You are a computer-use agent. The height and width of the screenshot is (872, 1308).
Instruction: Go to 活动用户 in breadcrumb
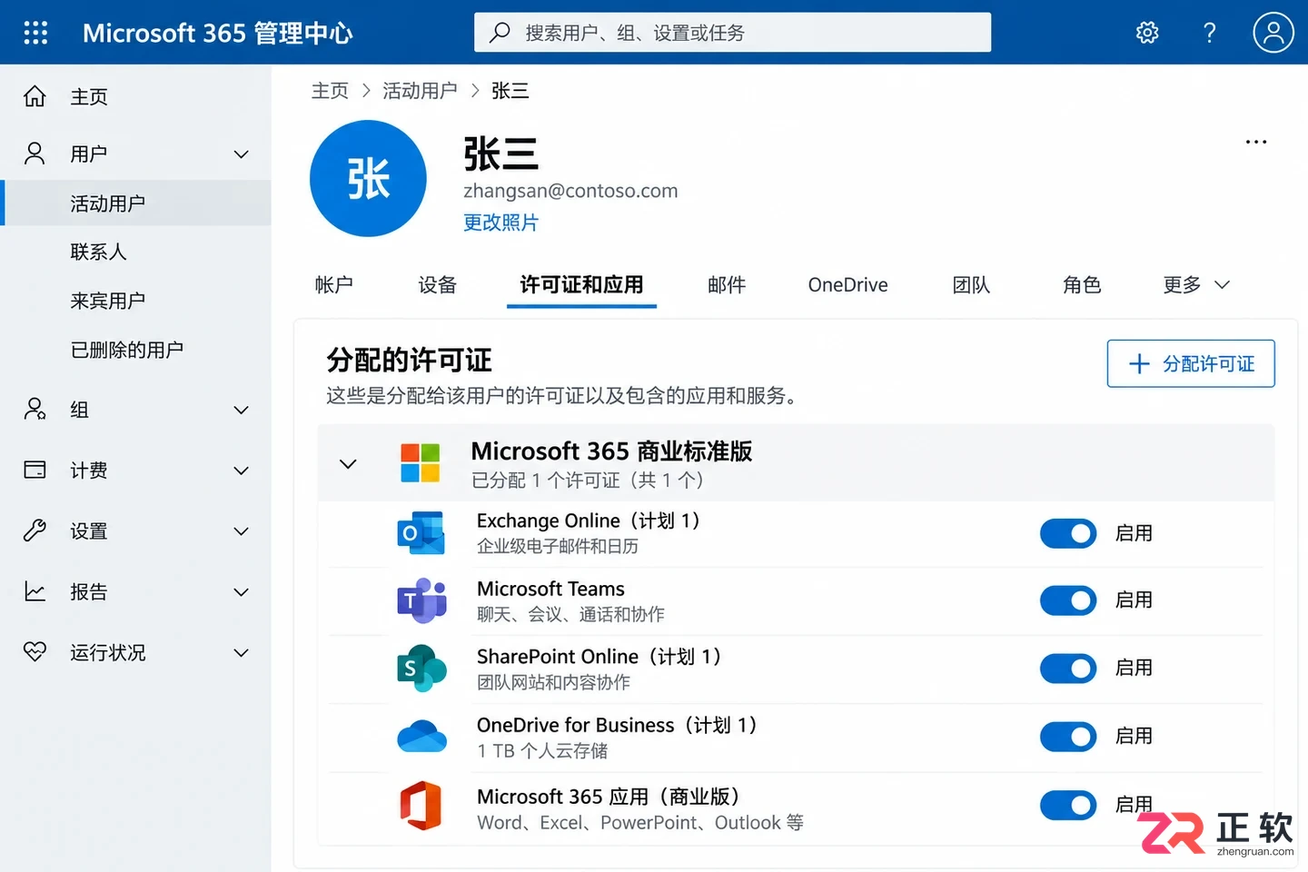click(x=420, y=91)
